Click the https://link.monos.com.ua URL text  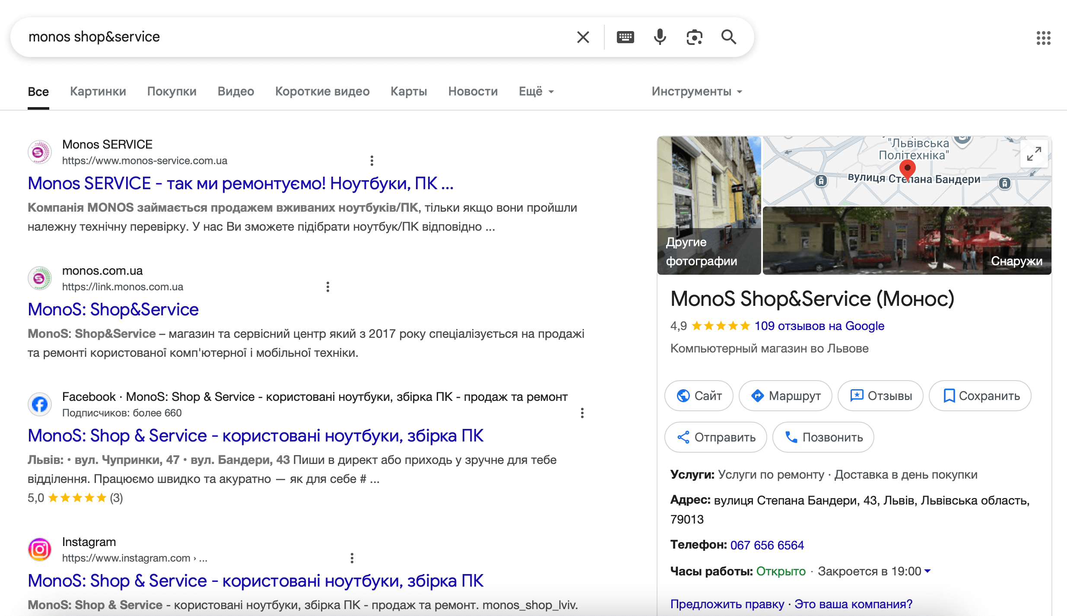(x=123, y=287)
